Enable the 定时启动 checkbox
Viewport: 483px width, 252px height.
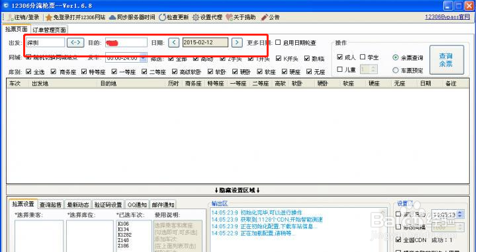(398, 214)
